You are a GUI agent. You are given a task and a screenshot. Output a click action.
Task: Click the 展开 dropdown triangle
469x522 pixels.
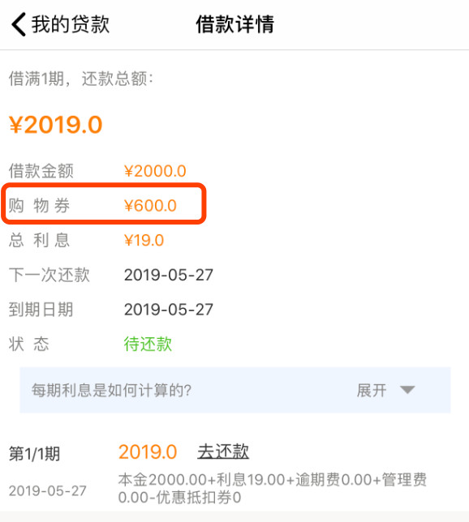click(407, 390)
